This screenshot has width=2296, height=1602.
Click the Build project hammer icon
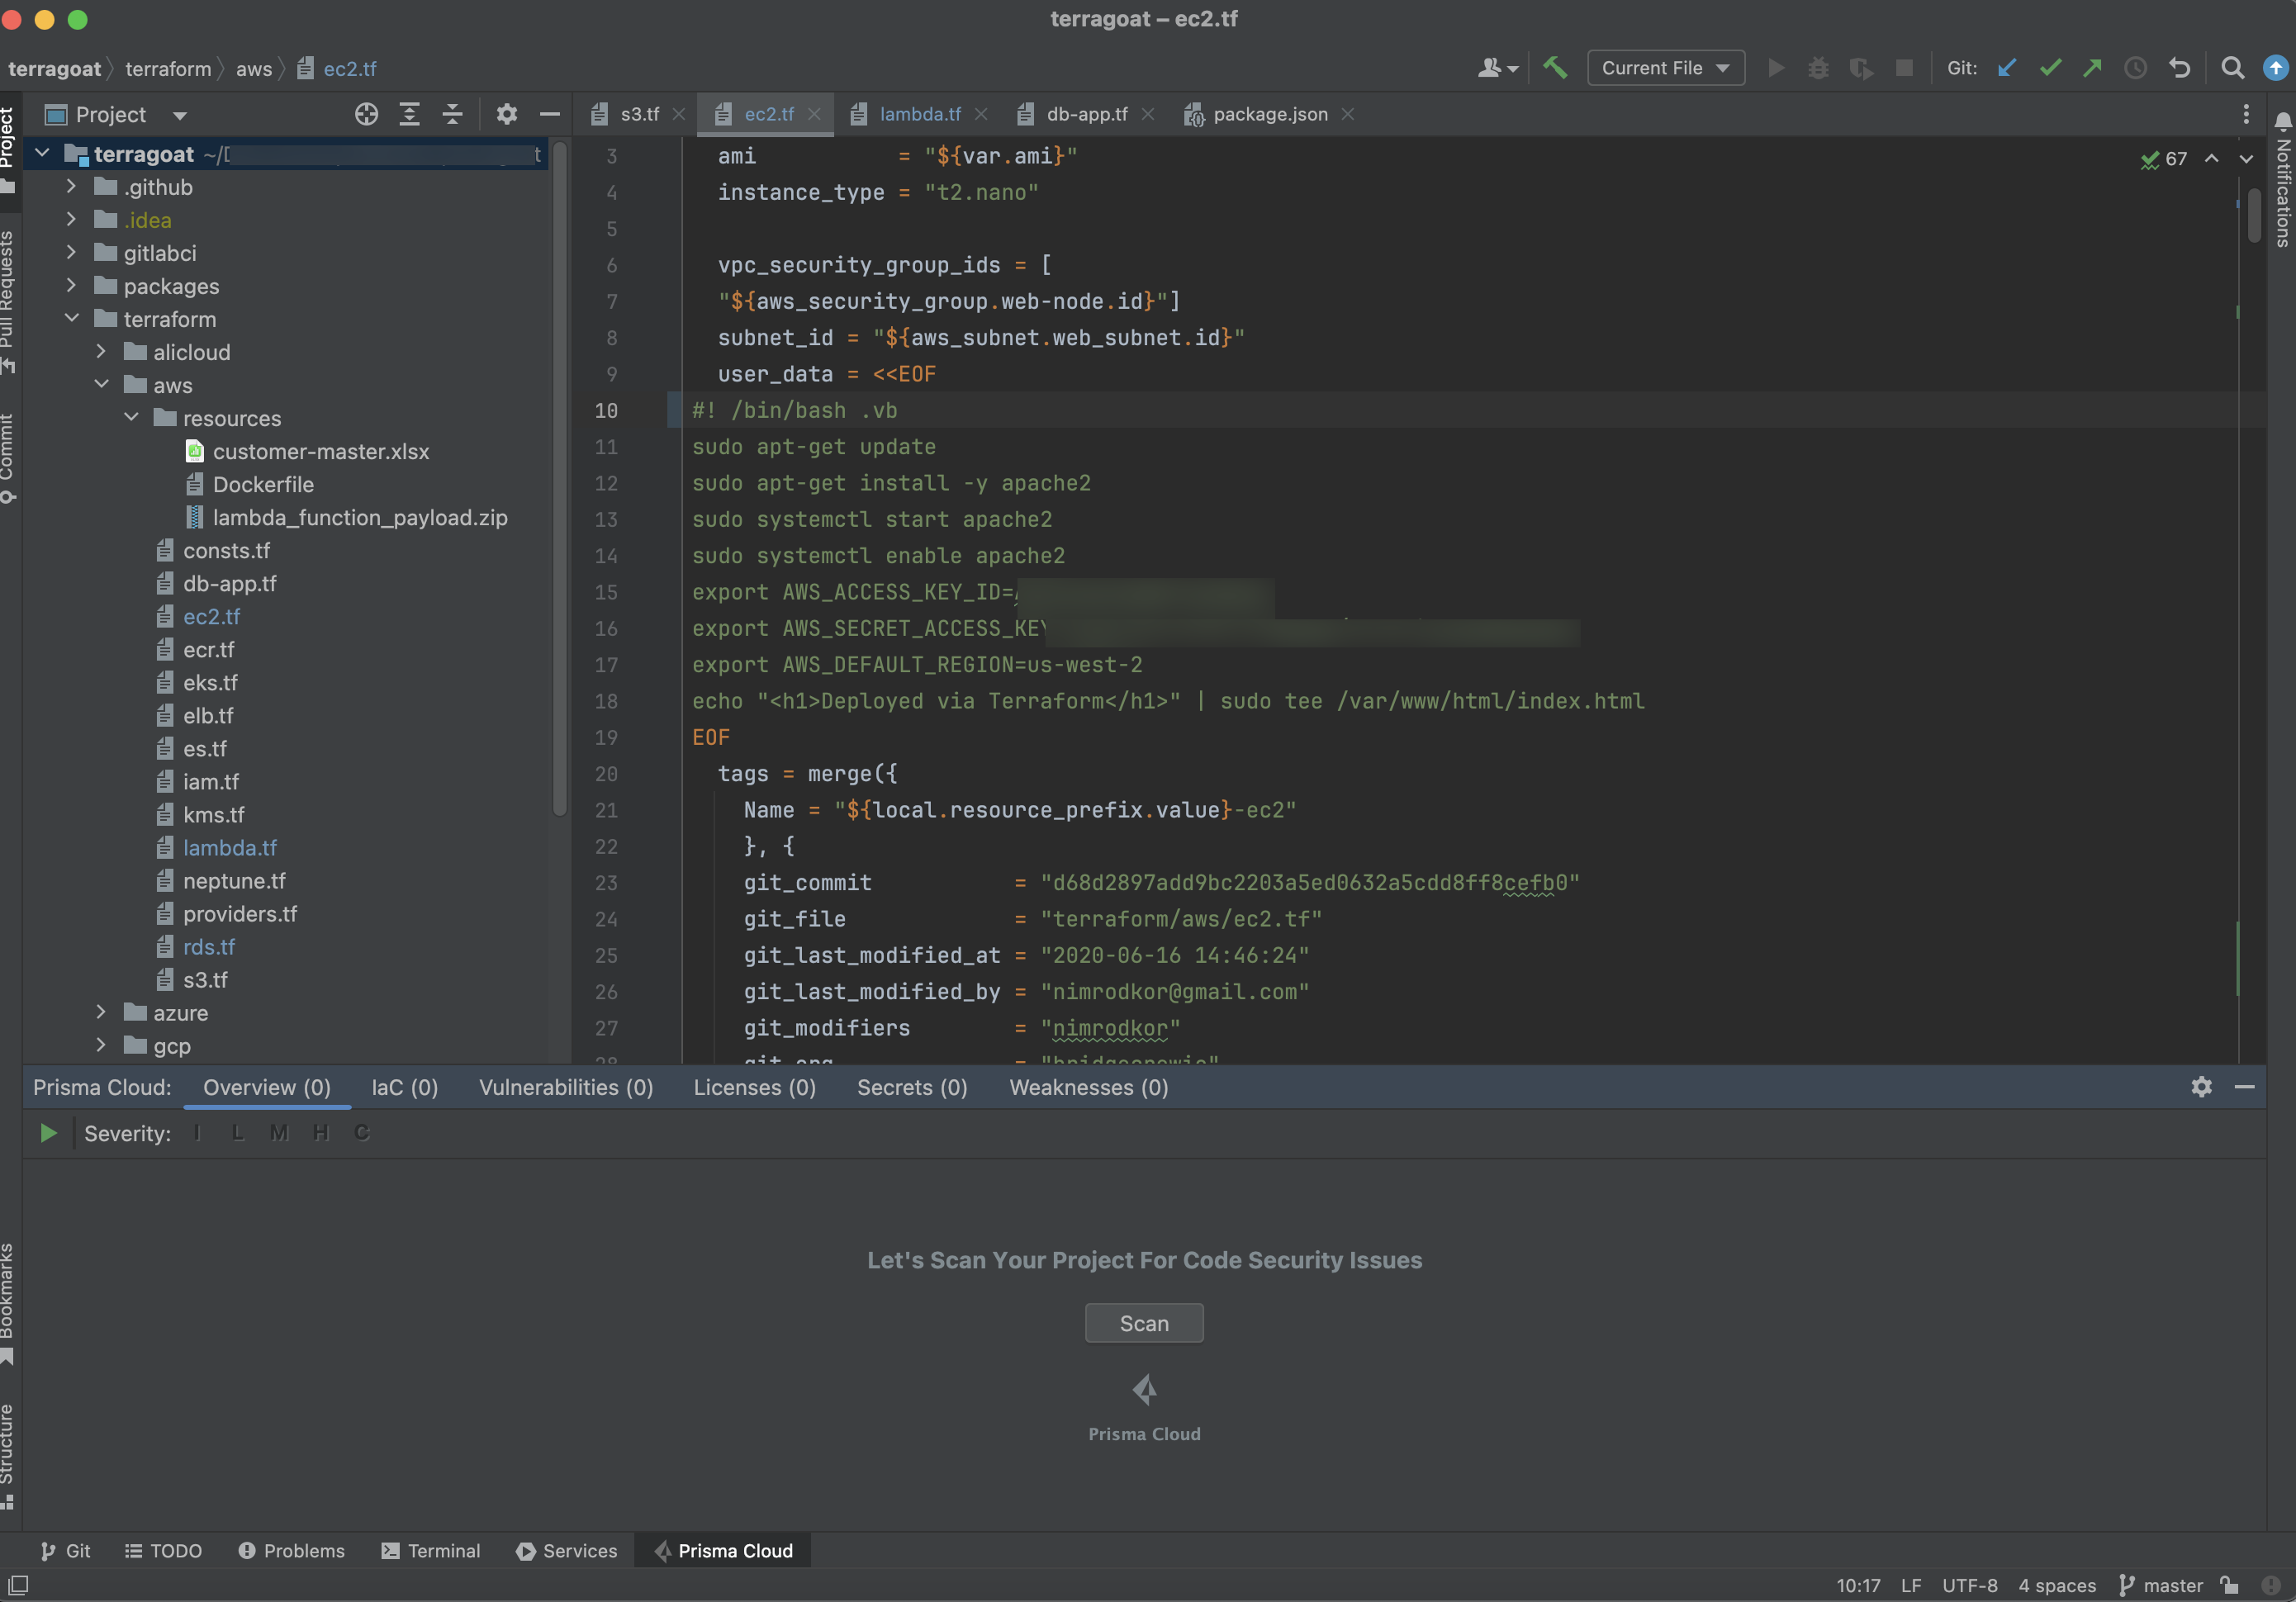point(1554,68)
